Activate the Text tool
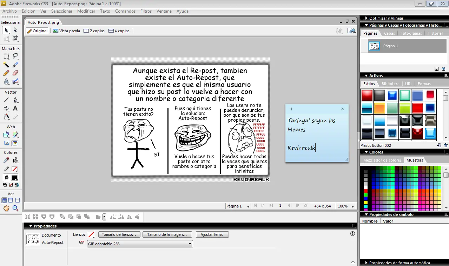This screenshot has height=266, width=449. pos(15,108)
